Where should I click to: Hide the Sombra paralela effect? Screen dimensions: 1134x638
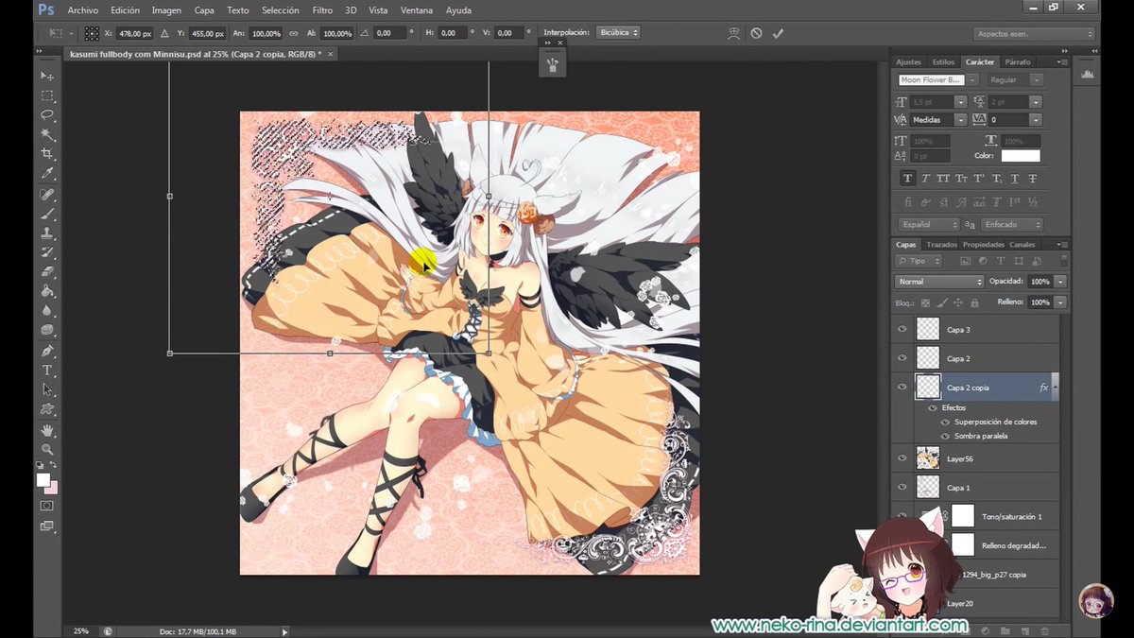pos(945,436)
